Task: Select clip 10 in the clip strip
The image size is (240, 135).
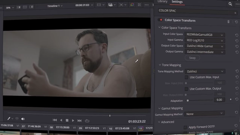Action: [110, 129]
